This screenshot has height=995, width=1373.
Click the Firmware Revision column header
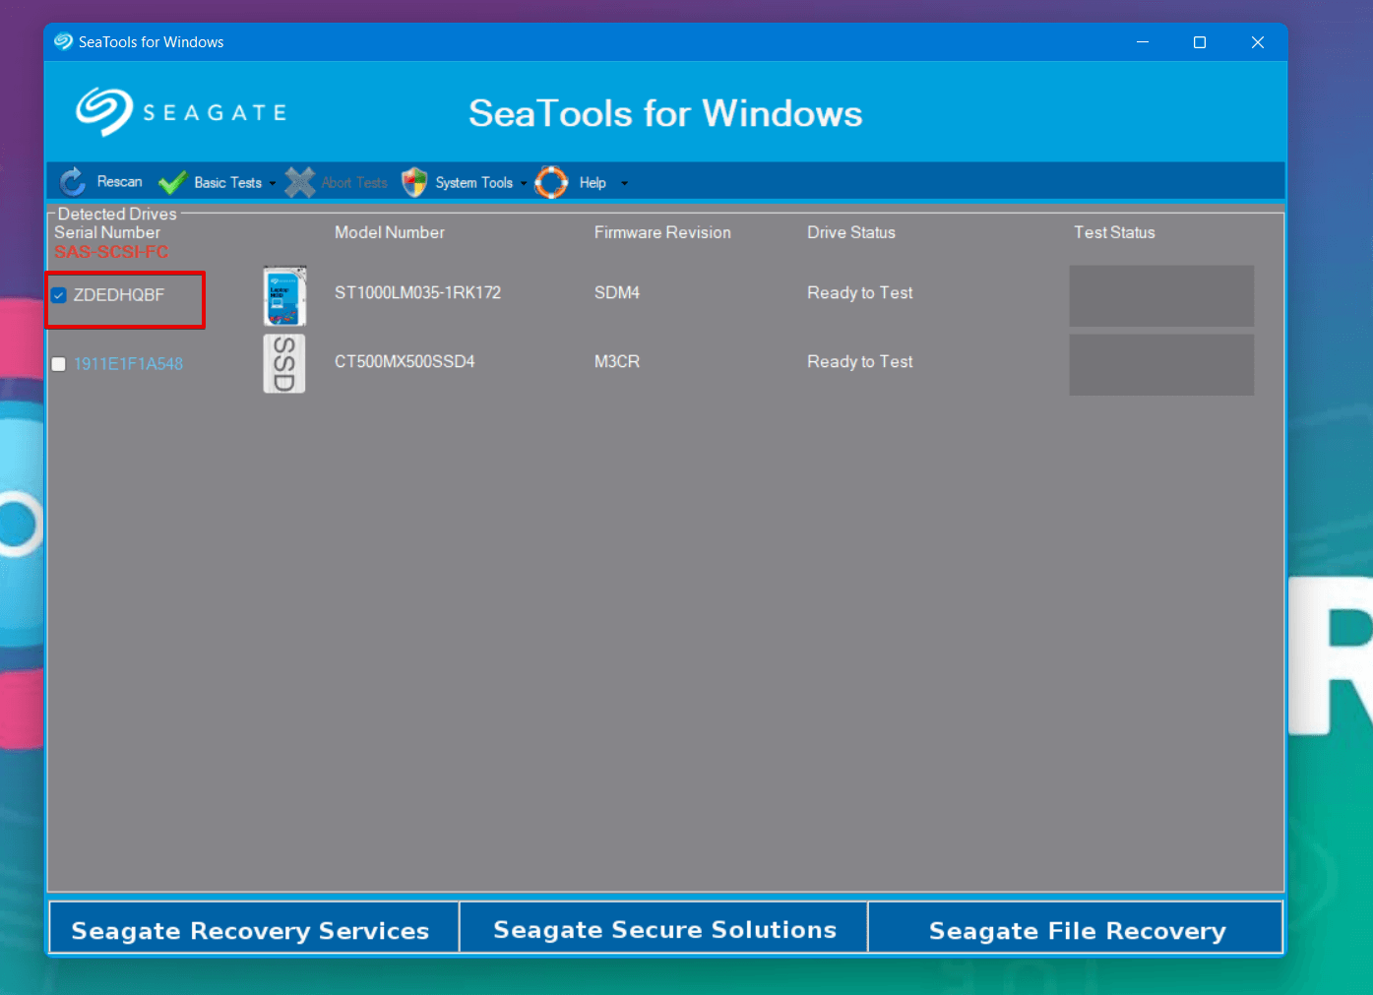point(662,233)
